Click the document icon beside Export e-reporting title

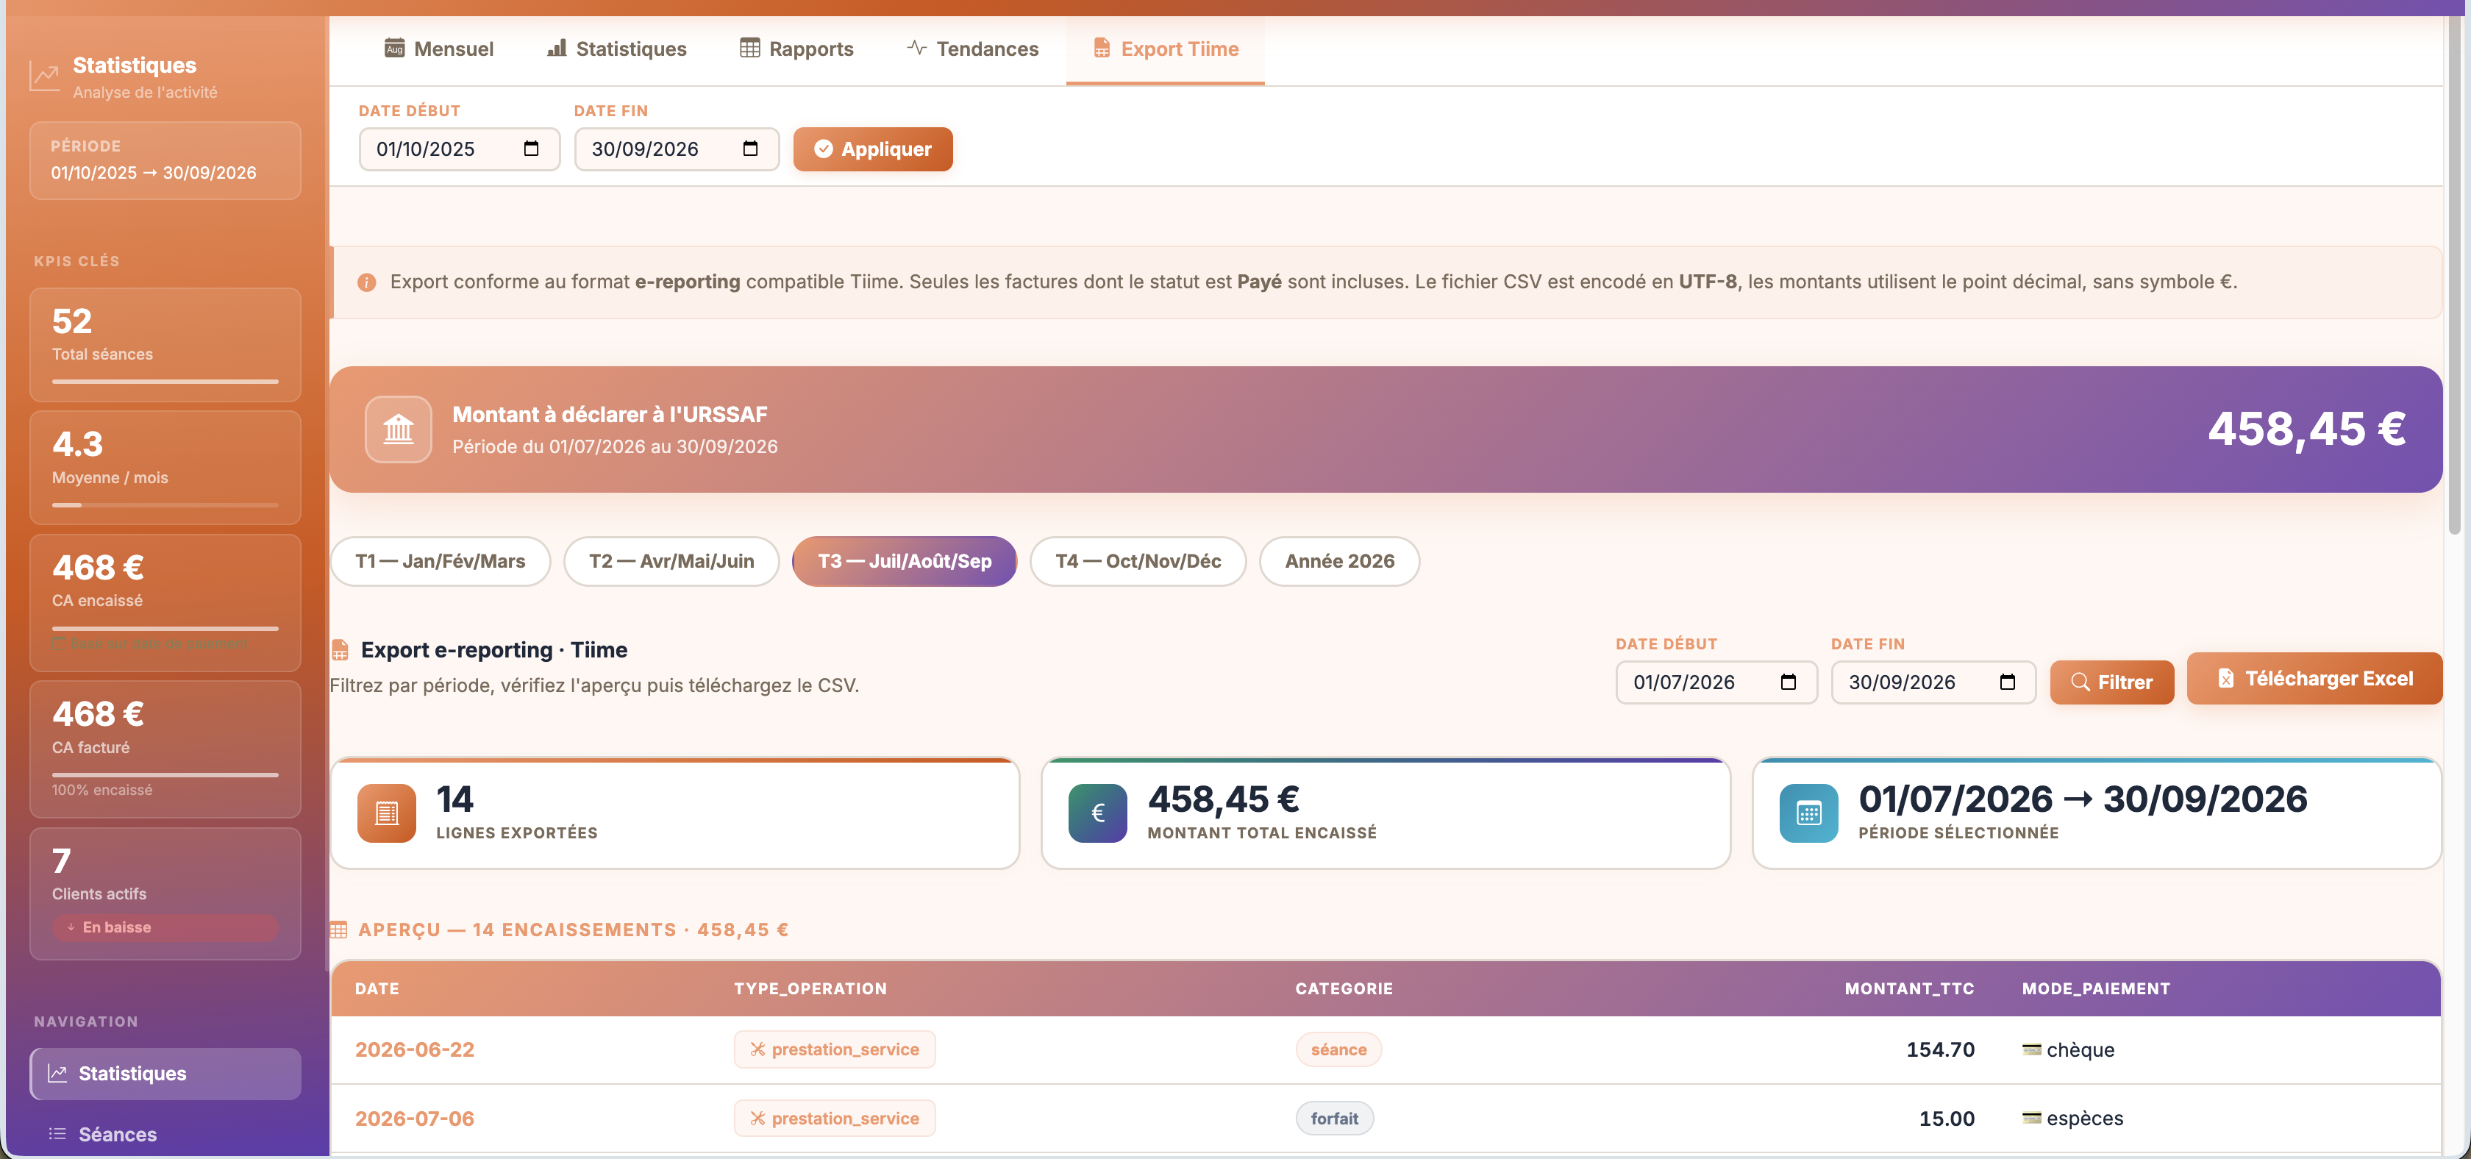tap(340, 649)
